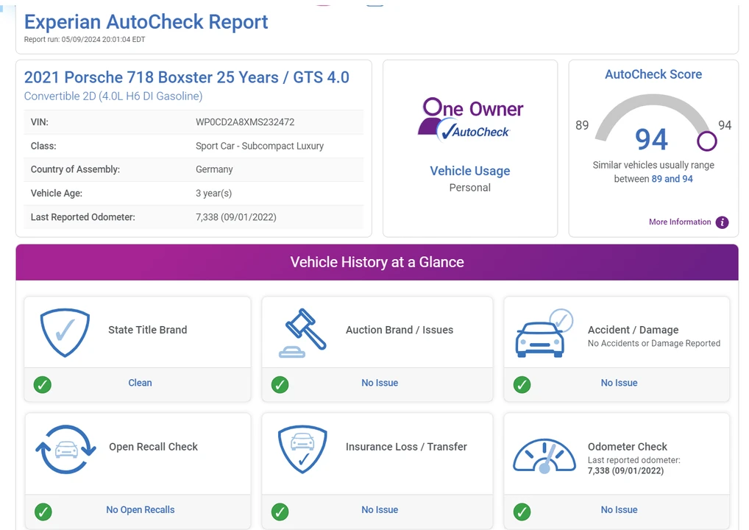This screenshot has width=749, height=530.
Task: Click No Issue under Auction Brand / Issues
Action: pos(380,383)
